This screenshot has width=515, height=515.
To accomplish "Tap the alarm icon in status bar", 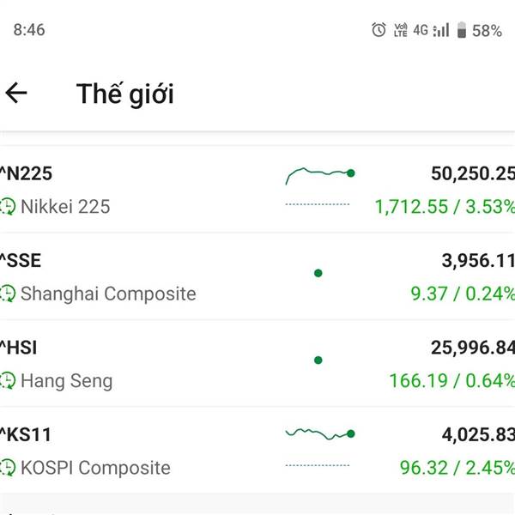I will pos(379,30).
